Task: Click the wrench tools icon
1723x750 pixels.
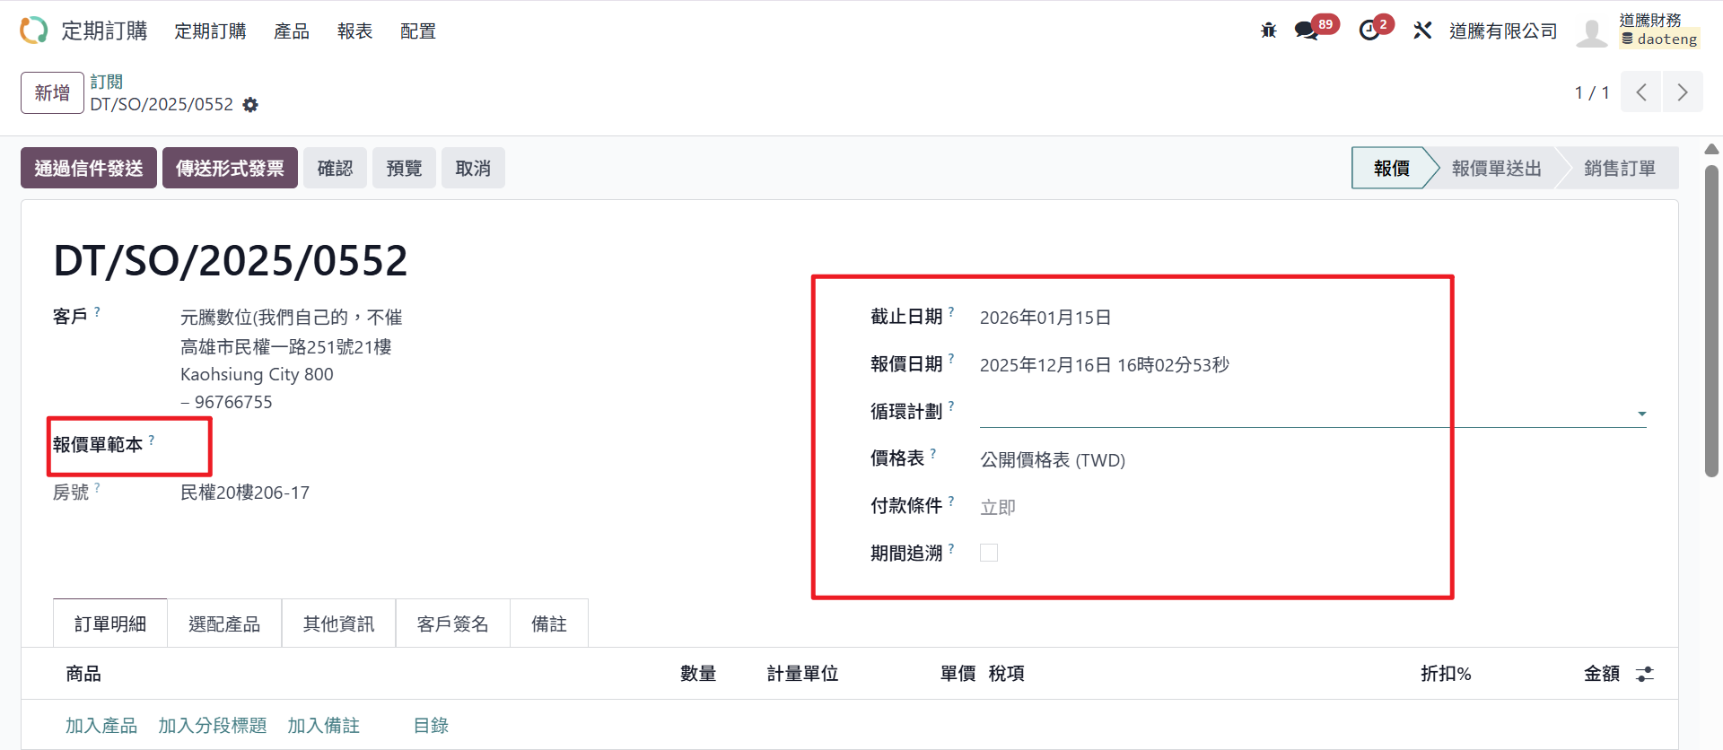Action: pos(1422,31)
